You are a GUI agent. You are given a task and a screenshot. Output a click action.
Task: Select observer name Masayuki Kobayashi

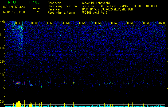point(96,3)
